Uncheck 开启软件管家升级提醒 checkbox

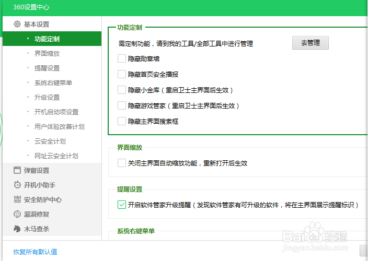point(122,205)
